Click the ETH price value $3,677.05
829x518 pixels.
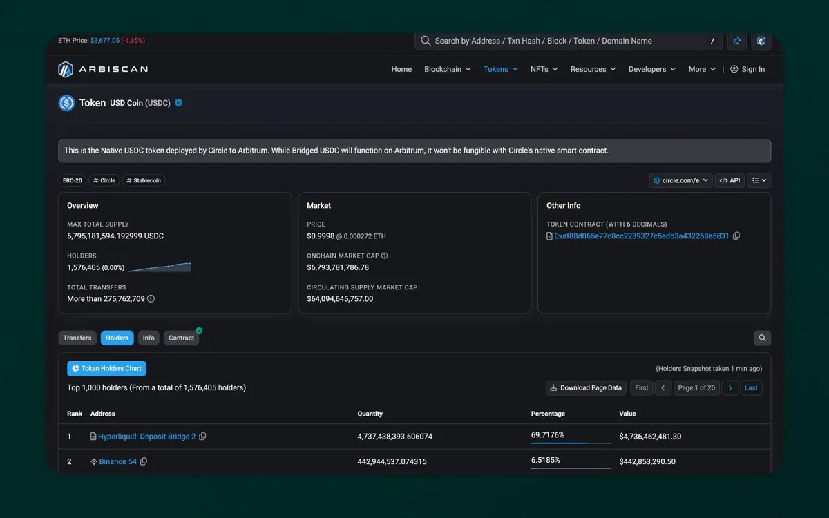click(x=105, y=41)
